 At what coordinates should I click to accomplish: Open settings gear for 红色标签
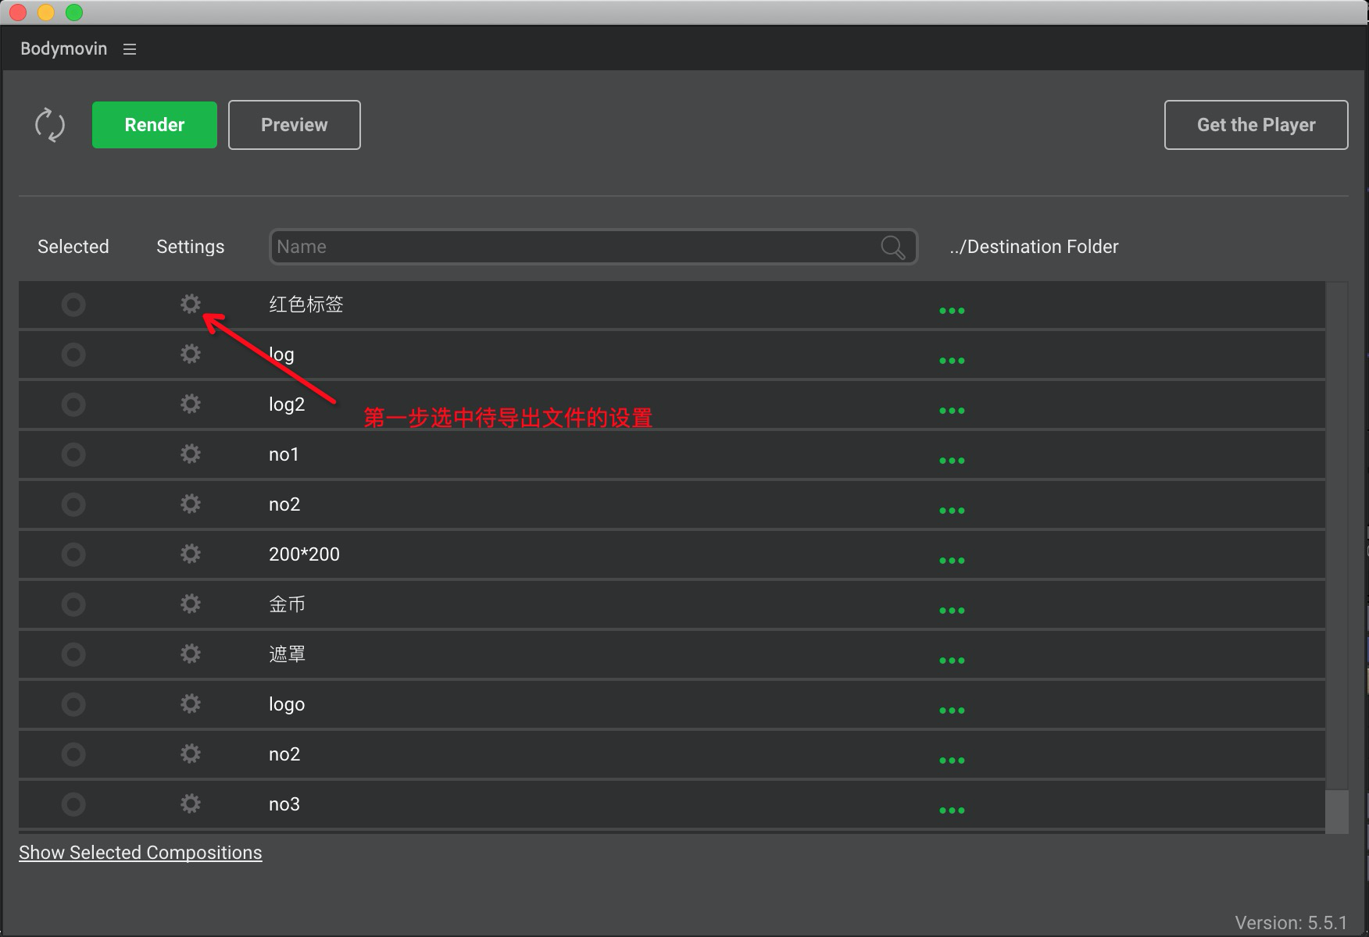pos(191,304)
